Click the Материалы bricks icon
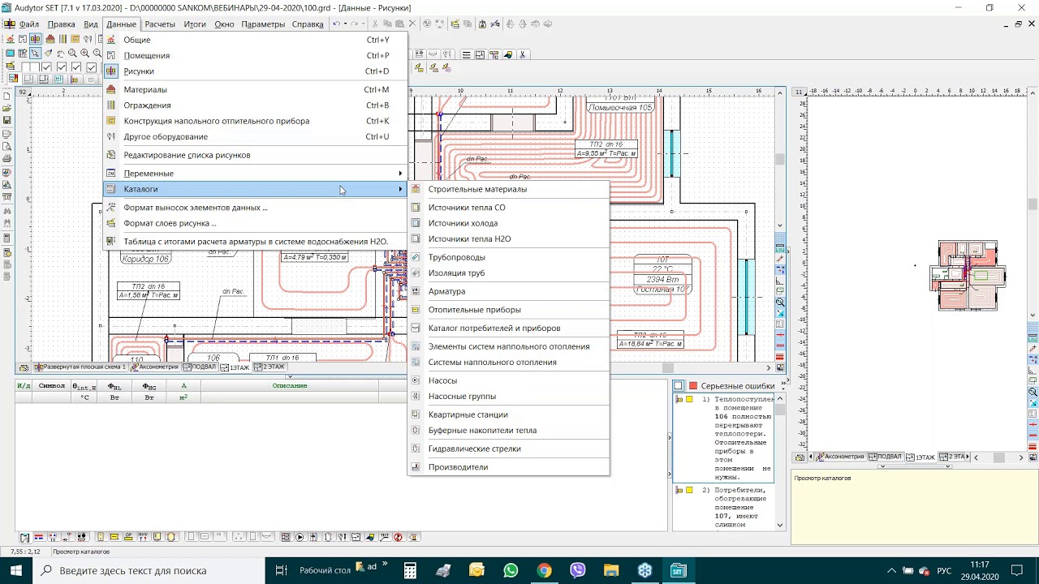This screenshot has height=584, width=1039. coord(111,89)
